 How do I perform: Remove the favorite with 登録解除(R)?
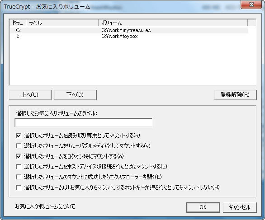(x=235, y=95)
